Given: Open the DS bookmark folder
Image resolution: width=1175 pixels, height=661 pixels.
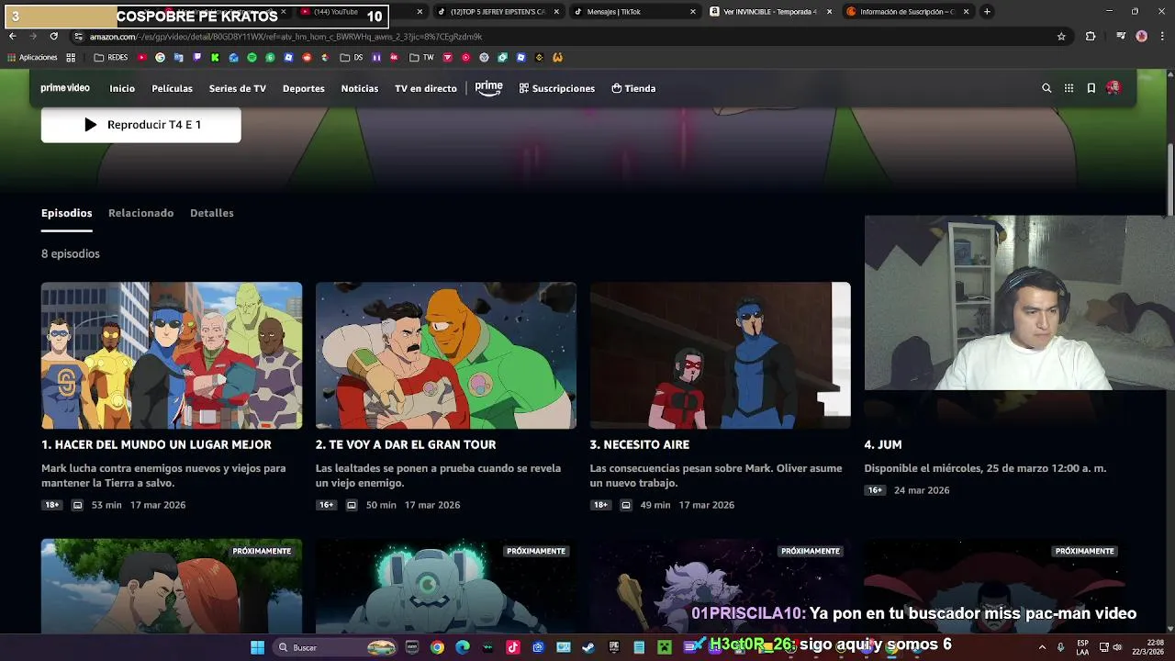Looking at the screenshot, I should pyautogui.click(x=352, y=57).
